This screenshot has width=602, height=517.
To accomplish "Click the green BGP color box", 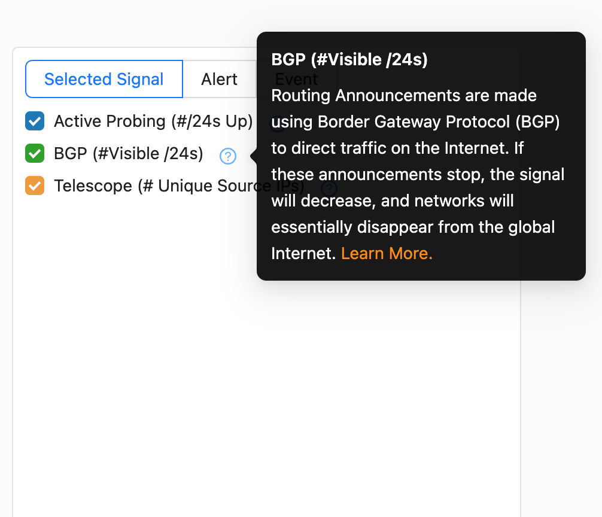I will tap(35, 154).
